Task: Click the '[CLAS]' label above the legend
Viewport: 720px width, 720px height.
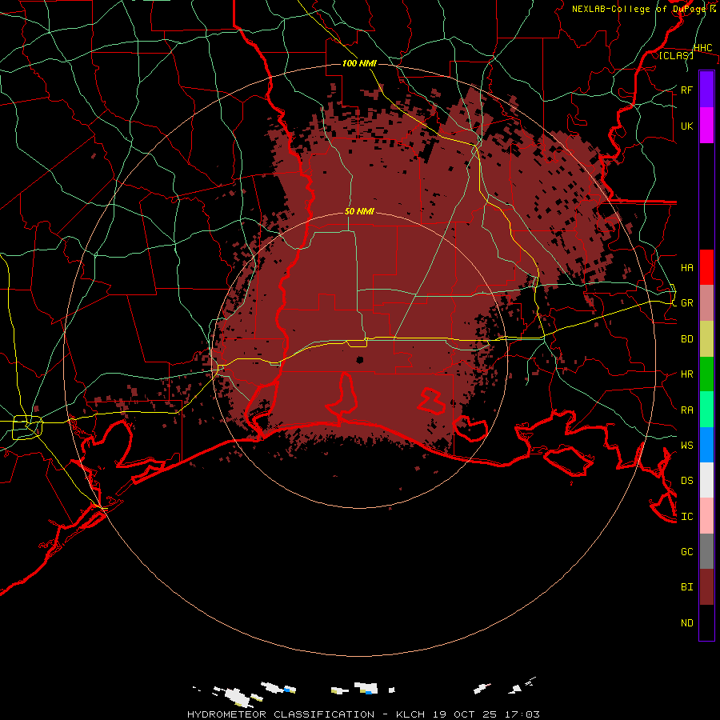Action: (x=676, y=55)
